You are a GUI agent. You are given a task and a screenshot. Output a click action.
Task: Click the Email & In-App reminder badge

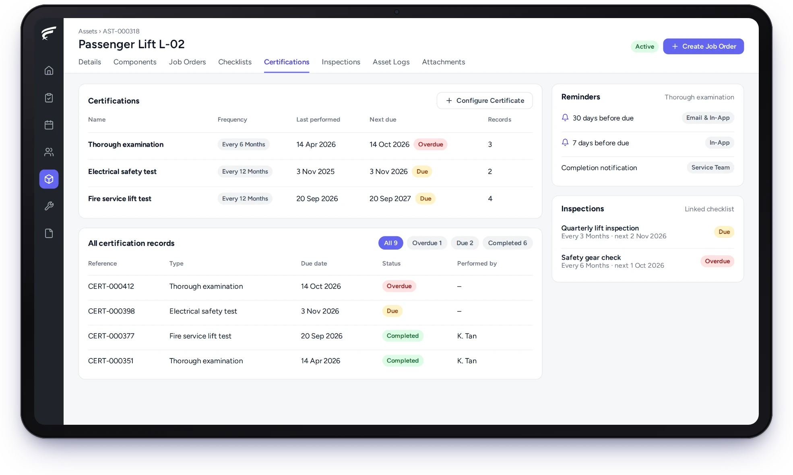coord(708,118)
